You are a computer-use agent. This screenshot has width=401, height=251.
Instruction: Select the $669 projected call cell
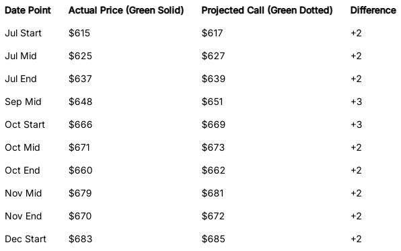tap(213, 124)
